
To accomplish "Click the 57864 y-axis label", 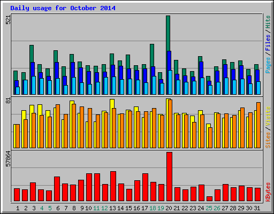I will [8, 159].
